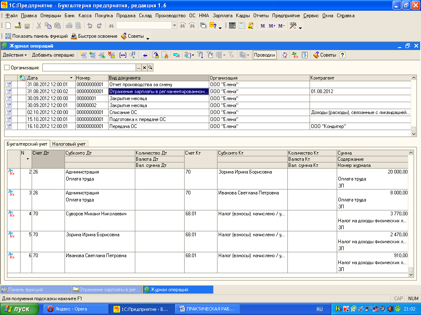Expand the Советы toolbar overflow arrow
Viewport: 421px width, 315px height.
[x=148, y=39]
